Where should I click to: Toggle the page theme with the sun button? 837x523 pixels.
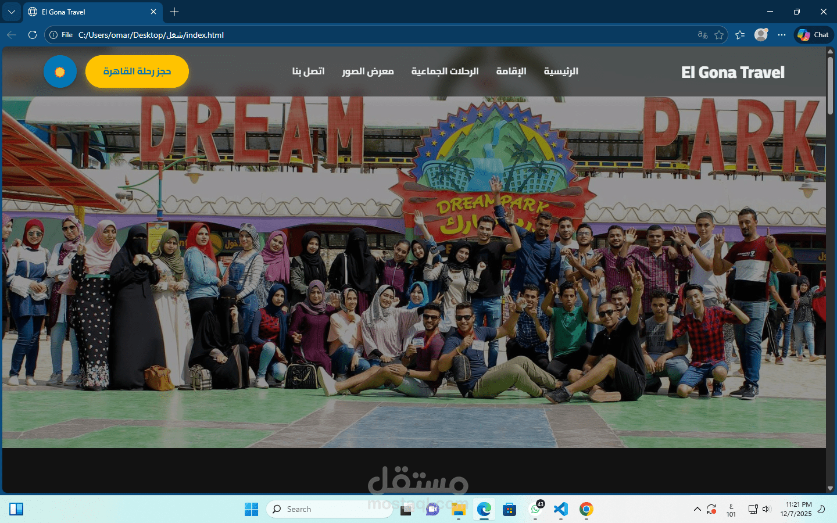pyautogui.click(x=60, y=71)
